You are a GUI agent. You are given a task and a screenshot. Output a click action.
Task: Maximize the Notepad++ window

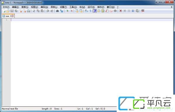(163, 2)
